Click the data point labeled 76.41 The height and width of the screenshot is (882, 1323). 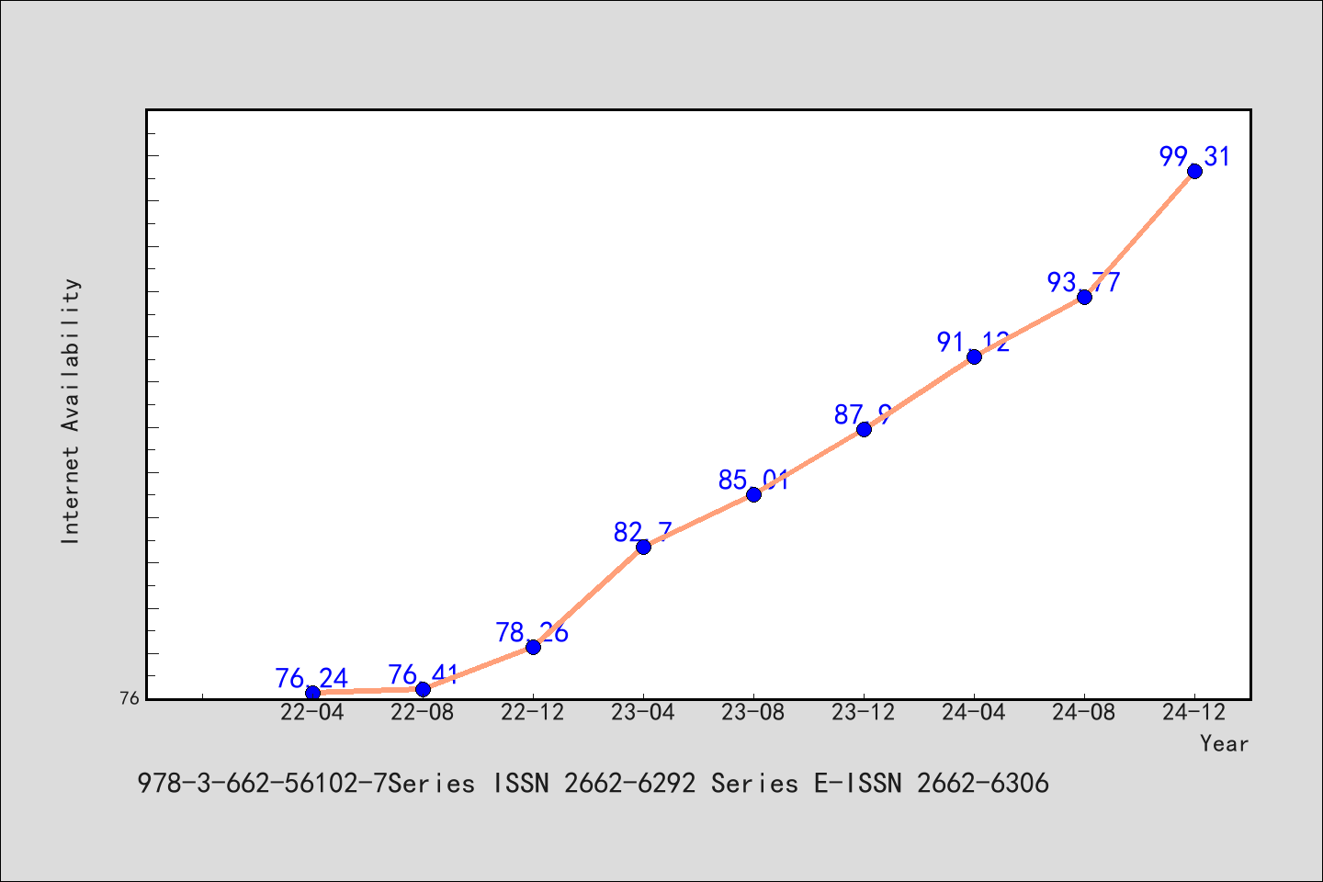point(423,689)
